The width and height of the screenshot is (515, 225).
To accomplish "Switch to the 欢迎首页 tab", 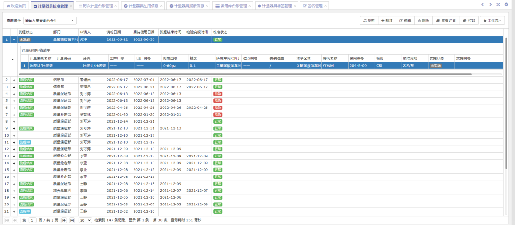I will click(x=15, y=6).
